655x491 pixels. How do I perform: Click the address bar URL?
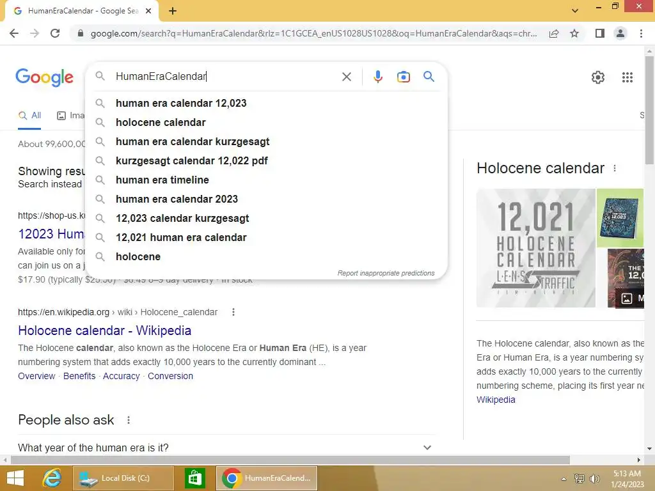[x=313, y=33]
